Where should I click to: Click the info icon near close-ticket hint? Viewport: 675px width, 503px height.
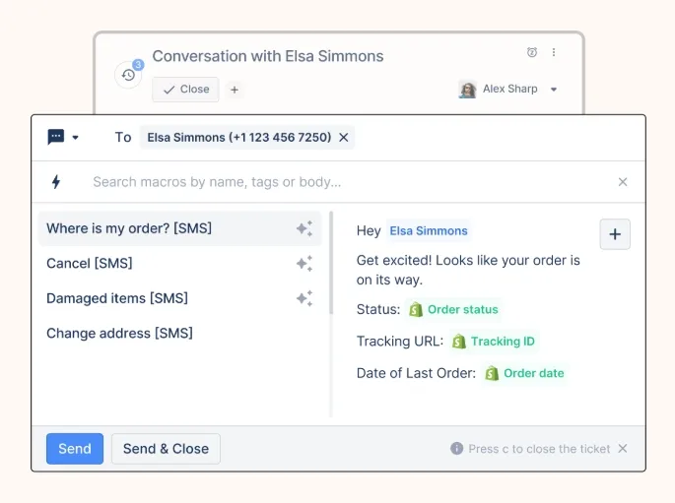pos(456,449)
